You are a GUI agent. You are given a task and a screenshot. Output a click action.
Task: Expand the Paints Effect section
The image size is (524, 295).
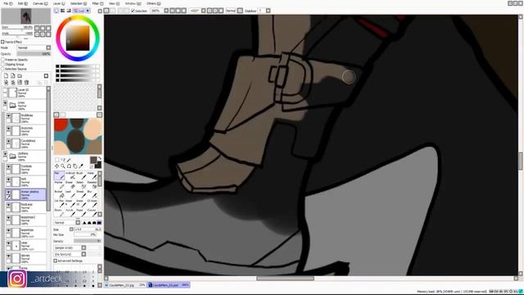(2, 42)
